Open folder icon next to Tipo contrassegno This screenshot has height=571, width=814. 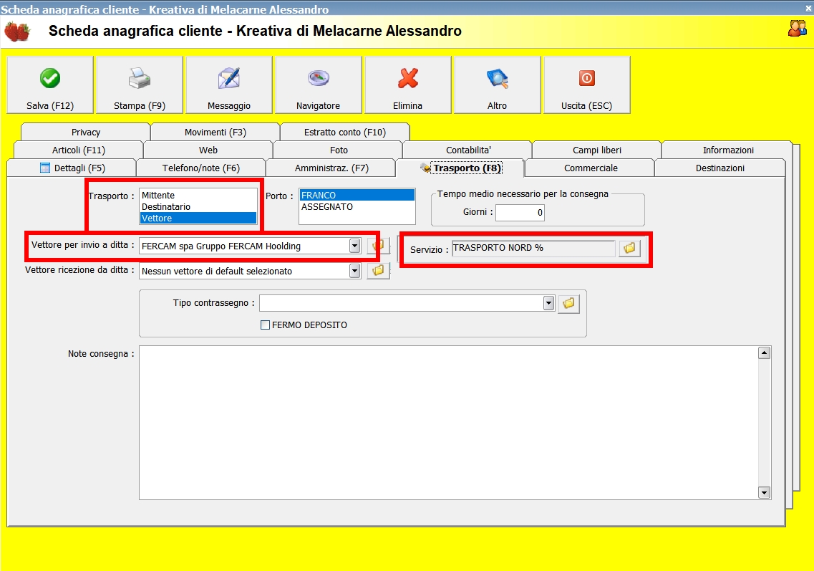pyautogui.click(x=568, y=304)
